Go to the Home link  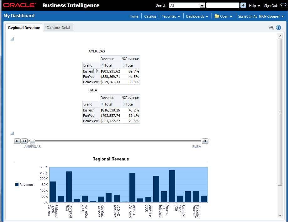pos(134,16)
